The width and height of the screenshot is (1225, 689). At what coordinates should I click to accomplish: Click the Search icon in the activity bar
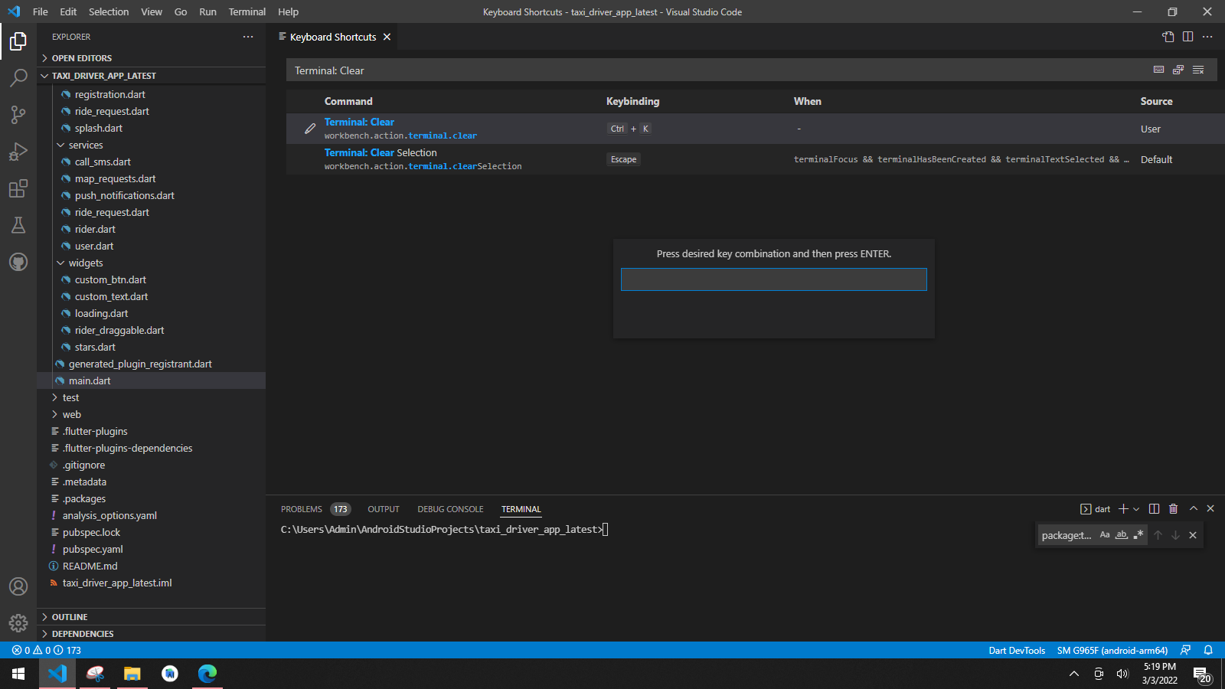pyautogui.click(x=18, y=77)
